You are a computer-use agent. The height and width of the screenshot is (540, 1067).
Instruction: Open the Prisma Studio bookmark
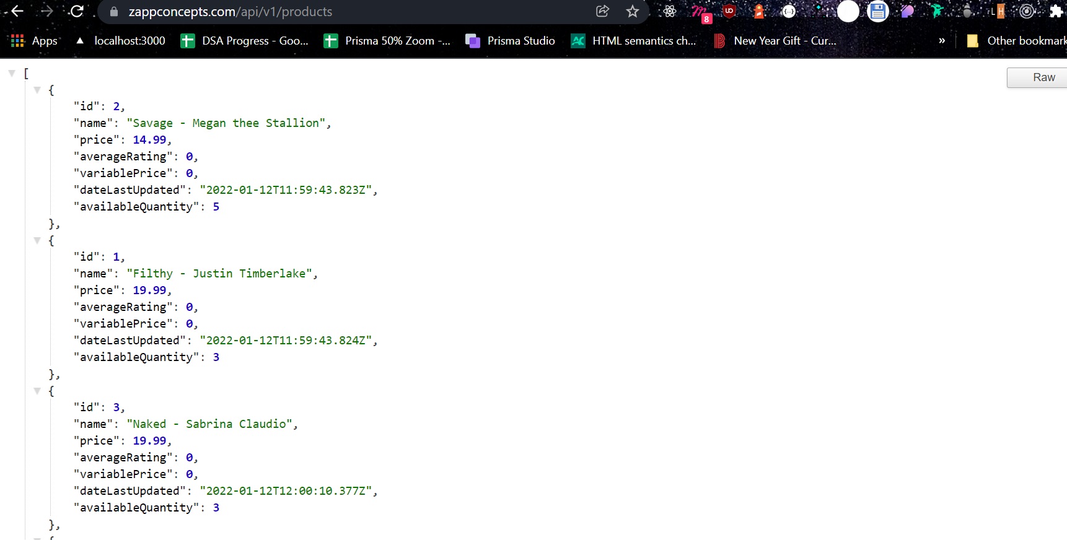pos(510,41)
